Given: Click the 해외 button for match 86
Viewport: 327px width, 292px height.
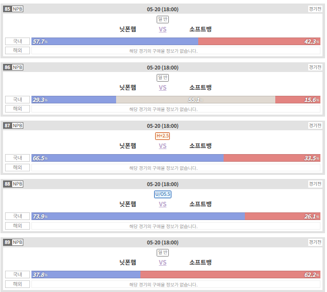Looking at the screenshot, I should (18, 108).
